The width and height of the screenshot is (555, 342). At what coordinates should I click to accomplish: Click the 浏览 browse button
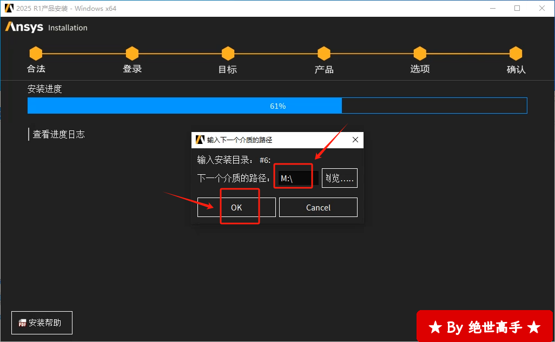pos(339,178)
